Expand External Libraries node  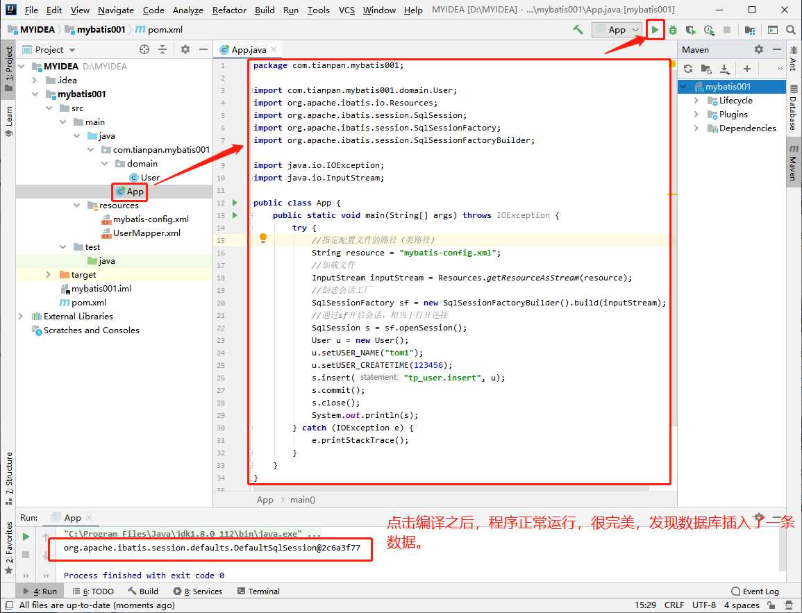point(21,317)
